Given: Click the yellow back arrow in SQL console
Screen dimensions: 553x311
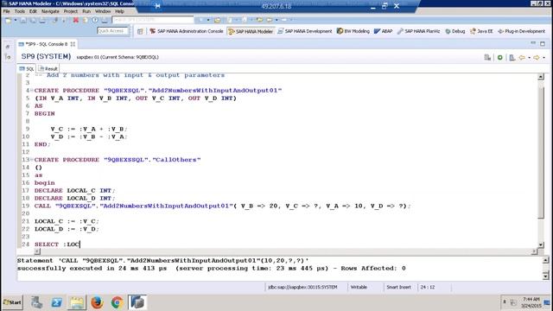Looking at the screenshot, I should 522,57.
